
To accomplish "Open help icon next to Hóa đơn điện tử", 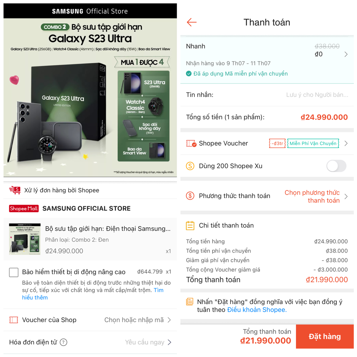I will click(63, 342).
